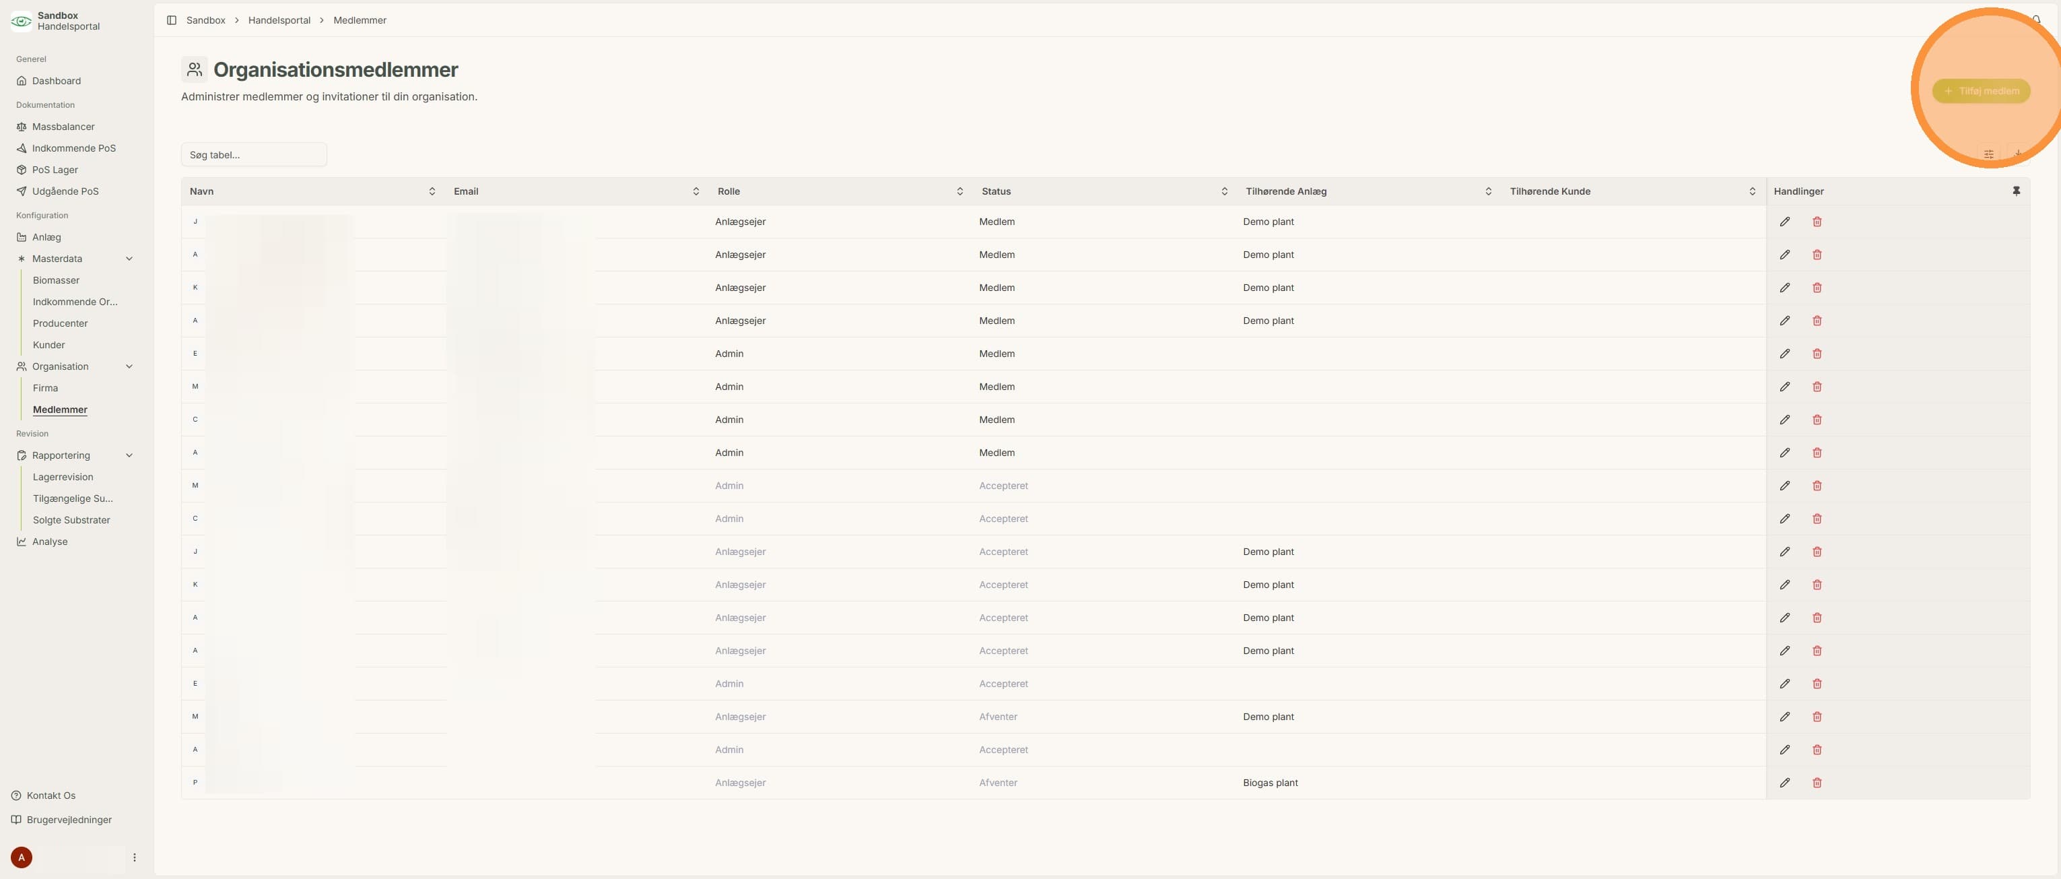Open the Handelsportal breadcrumb link
Screen dimensions: 2061x879
[x=279, y=20]
